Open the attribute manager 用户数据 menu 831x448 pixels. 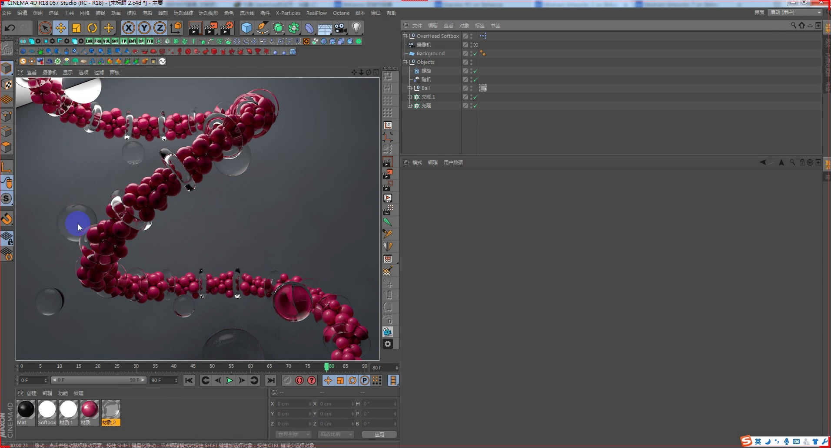pos(453,162)
